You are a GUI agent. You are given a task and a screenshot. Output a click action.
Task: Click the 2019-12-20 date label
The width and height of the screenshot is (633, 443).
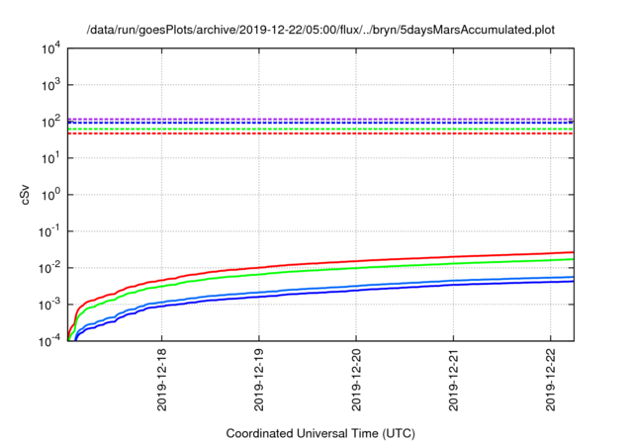click(x=356, y=380)
